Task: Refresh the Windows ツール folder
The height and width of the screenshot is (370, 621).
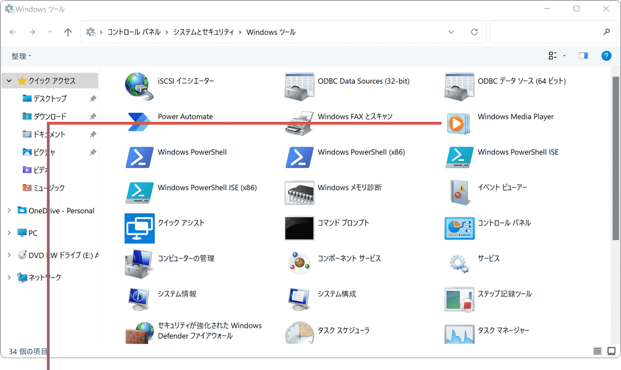Action: (x=474, y=32)
